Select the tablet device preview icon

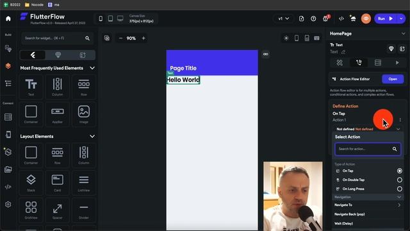pyautogui.click(x=110, y=19)
